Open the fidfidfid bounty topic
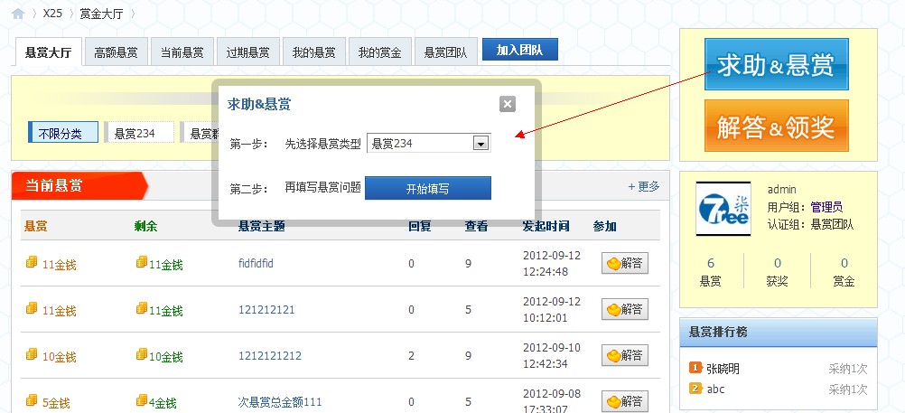Viewport: 905px width, 413px height. click(x=256, y=263)
